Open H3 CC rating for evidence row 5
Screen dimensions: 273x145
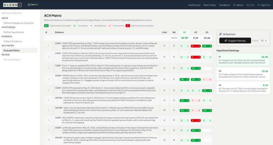pos(207,90)
